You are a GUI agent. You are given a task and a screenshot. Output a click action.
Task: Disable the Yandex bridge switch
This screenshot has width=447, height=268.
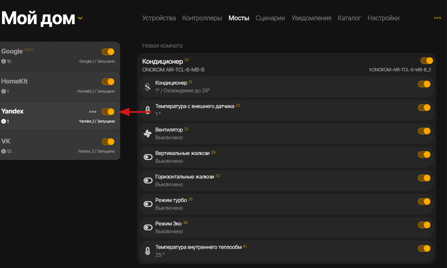tap(108, 112)
